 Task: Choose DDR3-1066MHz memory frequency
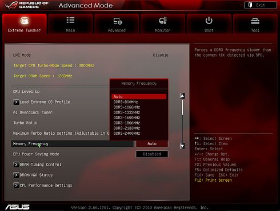(x=127, y=107)
